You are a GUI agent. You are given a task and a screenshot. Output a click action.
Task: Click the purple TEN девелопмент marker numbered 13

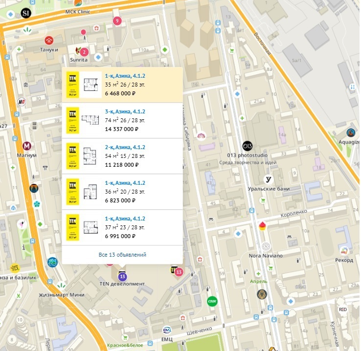122,277
